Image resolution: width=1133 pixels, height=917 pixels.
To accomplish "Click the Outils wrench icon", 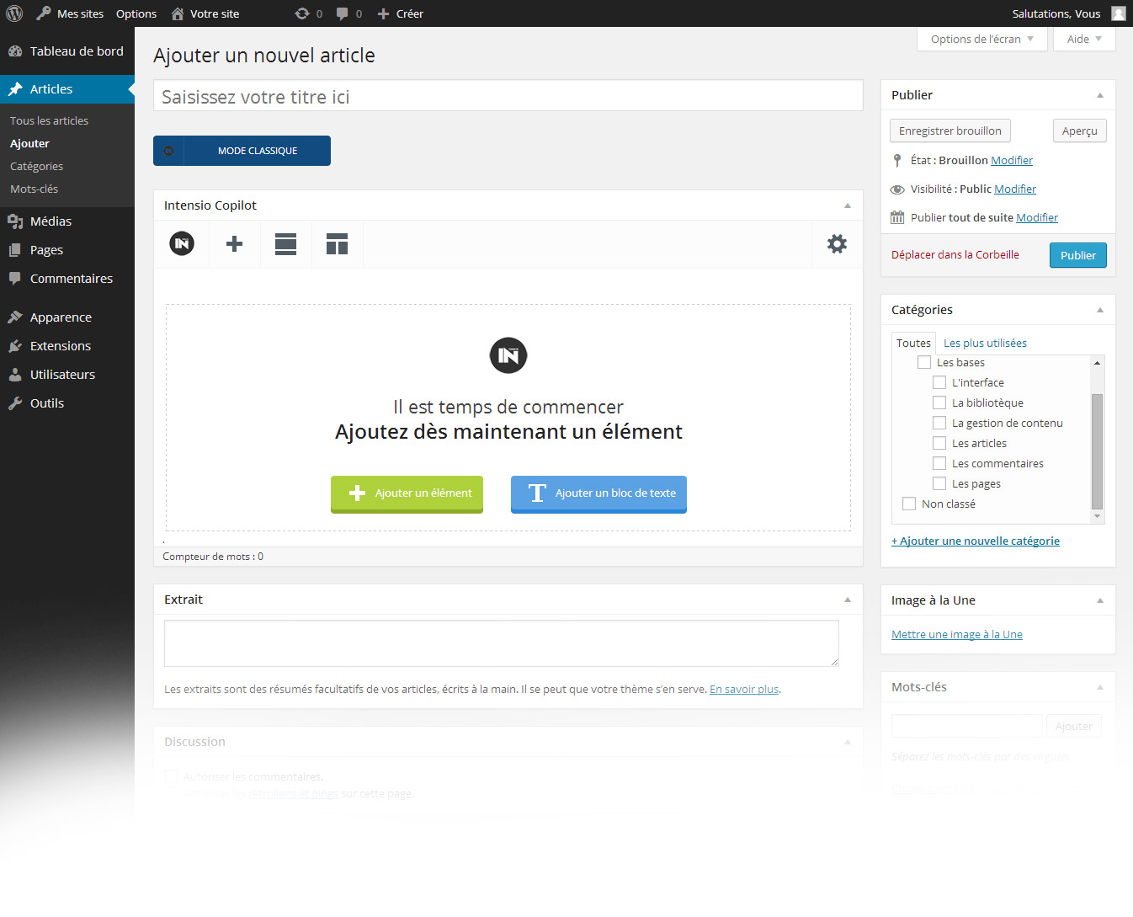I will (15, 403).
